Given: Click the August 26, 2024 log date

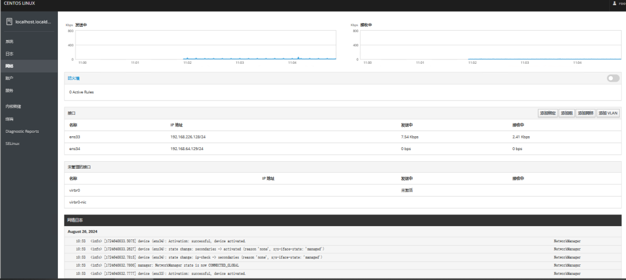Looking at the screenshot, I should pos(82,232).
